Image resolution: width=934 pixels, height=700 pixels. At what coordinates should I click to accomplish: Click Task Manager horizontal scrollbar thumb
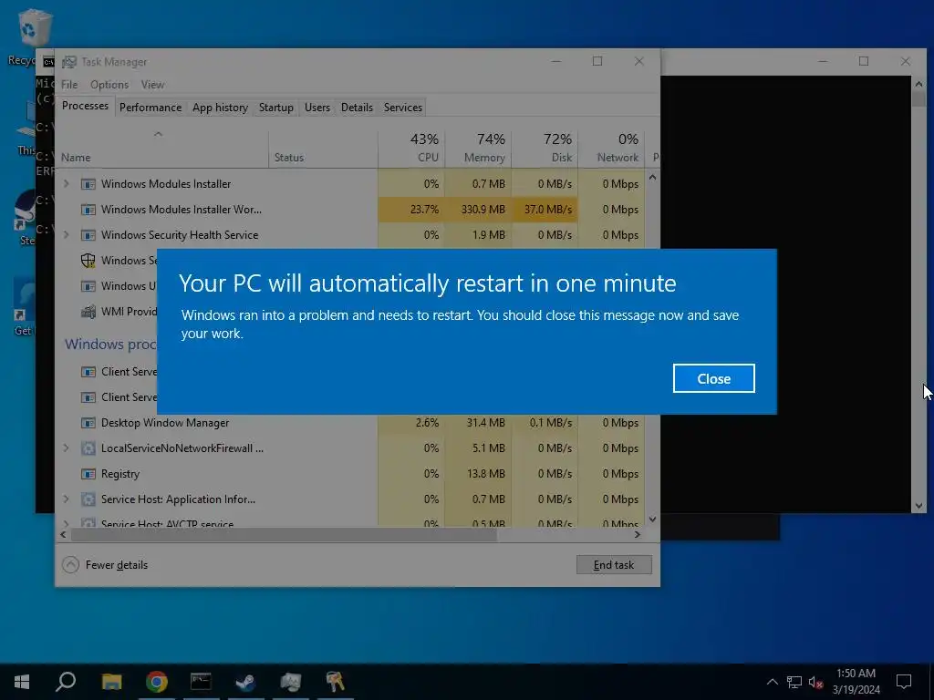pyautogui.click(x=284, y=534)
